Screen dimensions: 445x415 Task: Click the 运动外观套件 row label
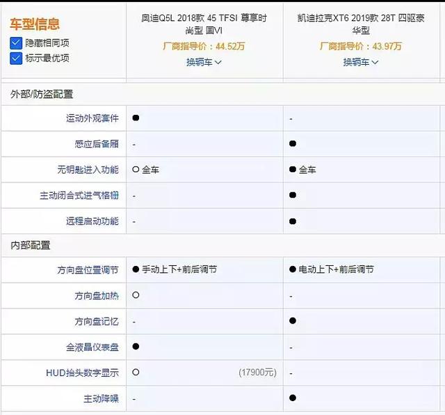[92, 118]
